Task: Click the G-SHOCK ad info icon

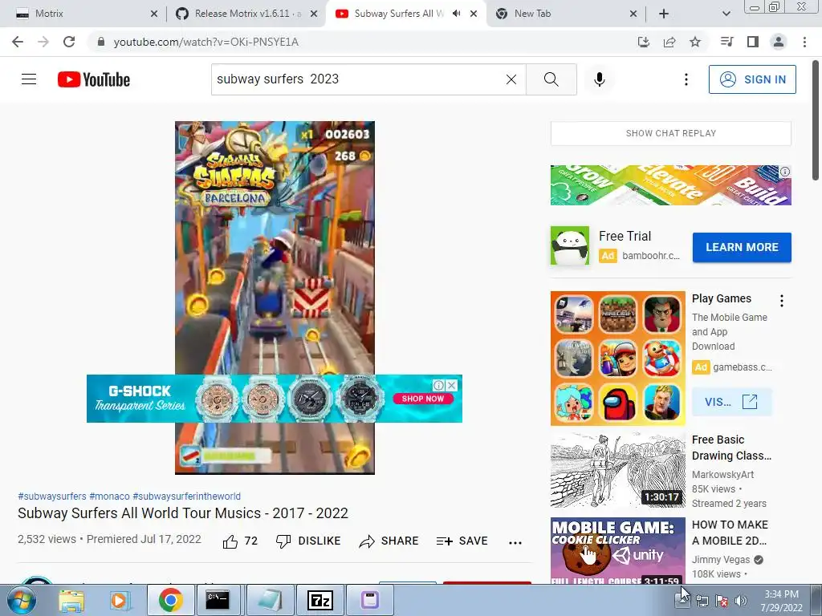Action: (x=439, y=386)
